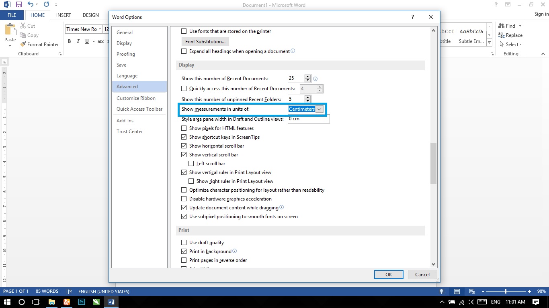Click Word icon in taskbar
The width and height of the screenshot is (549, 308).
tap(111, 302)
